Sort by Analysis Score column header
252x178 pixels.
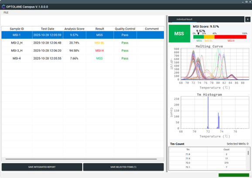(75, 29)
